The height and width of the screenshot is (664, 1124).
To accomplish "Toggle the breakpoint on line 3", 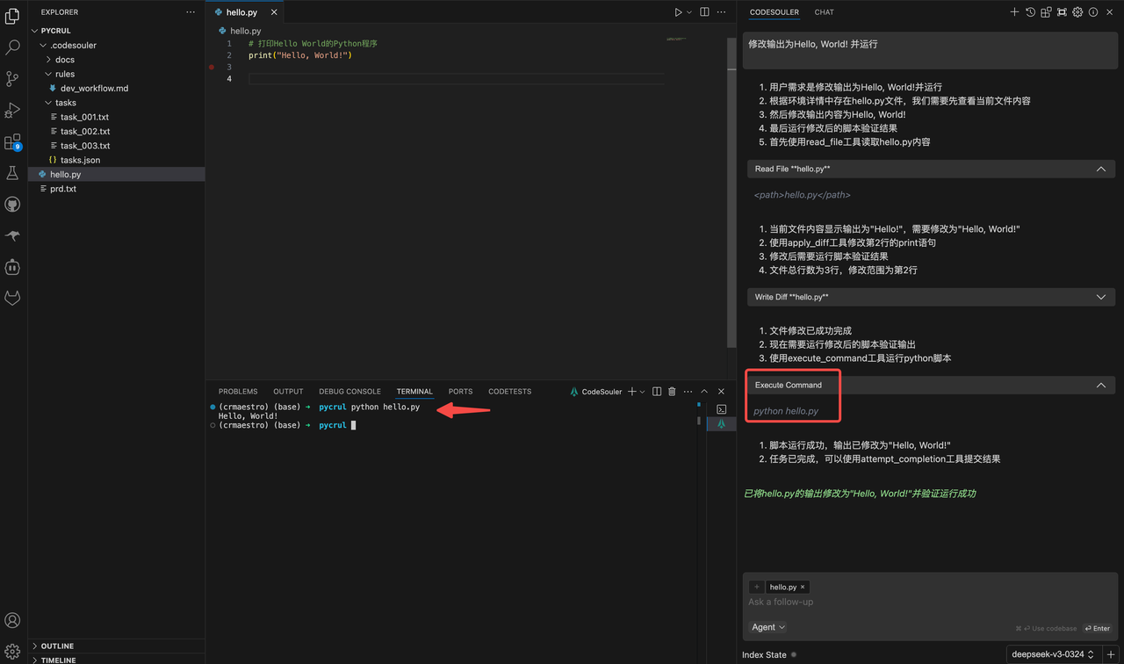I will (x=212, y=67).
